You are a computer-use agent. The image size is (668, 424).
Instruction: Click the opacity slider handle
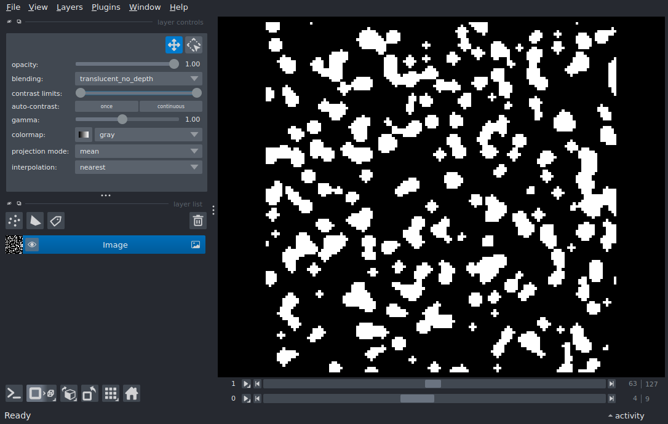pos(174,64)
